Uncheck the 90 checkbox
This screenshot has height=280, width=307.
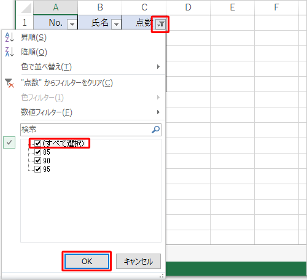38,160
